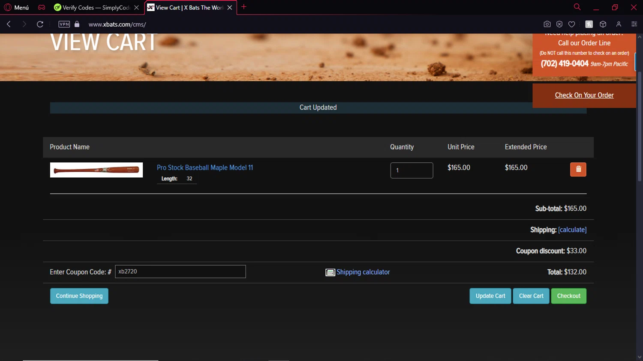Open the profile account icon
Screen dimensions: 643x361
click(619, 24)
